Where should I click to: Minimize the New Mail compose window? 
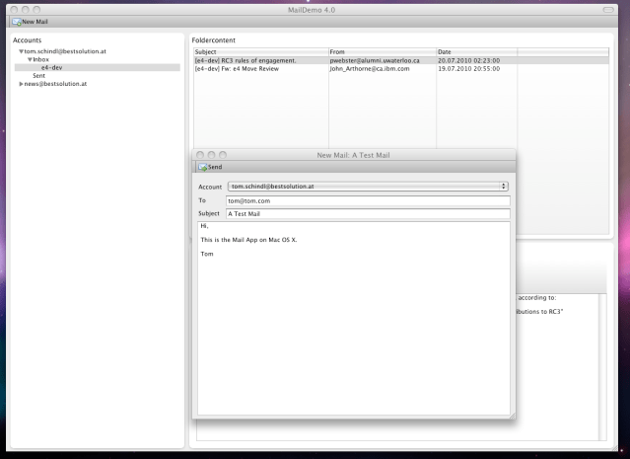[211, 155]
